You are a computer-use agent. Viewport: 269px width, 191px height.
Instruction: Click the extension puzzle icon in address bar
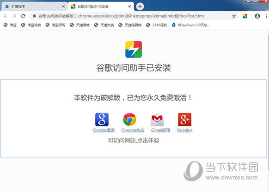point(34,16)
